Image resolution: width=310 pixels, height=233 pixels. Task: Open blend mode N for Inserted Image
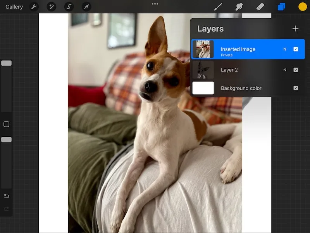285,49
